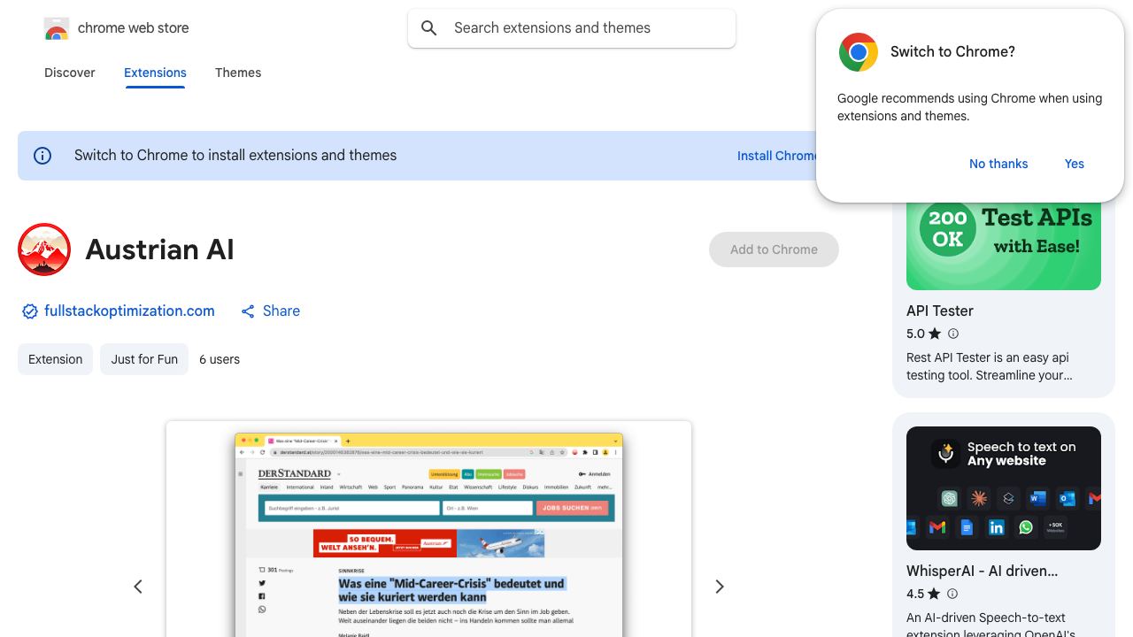The height and width of the screenshot is (637, 1133).
Task: Click the Austrian AI heading
Action: 159,249
